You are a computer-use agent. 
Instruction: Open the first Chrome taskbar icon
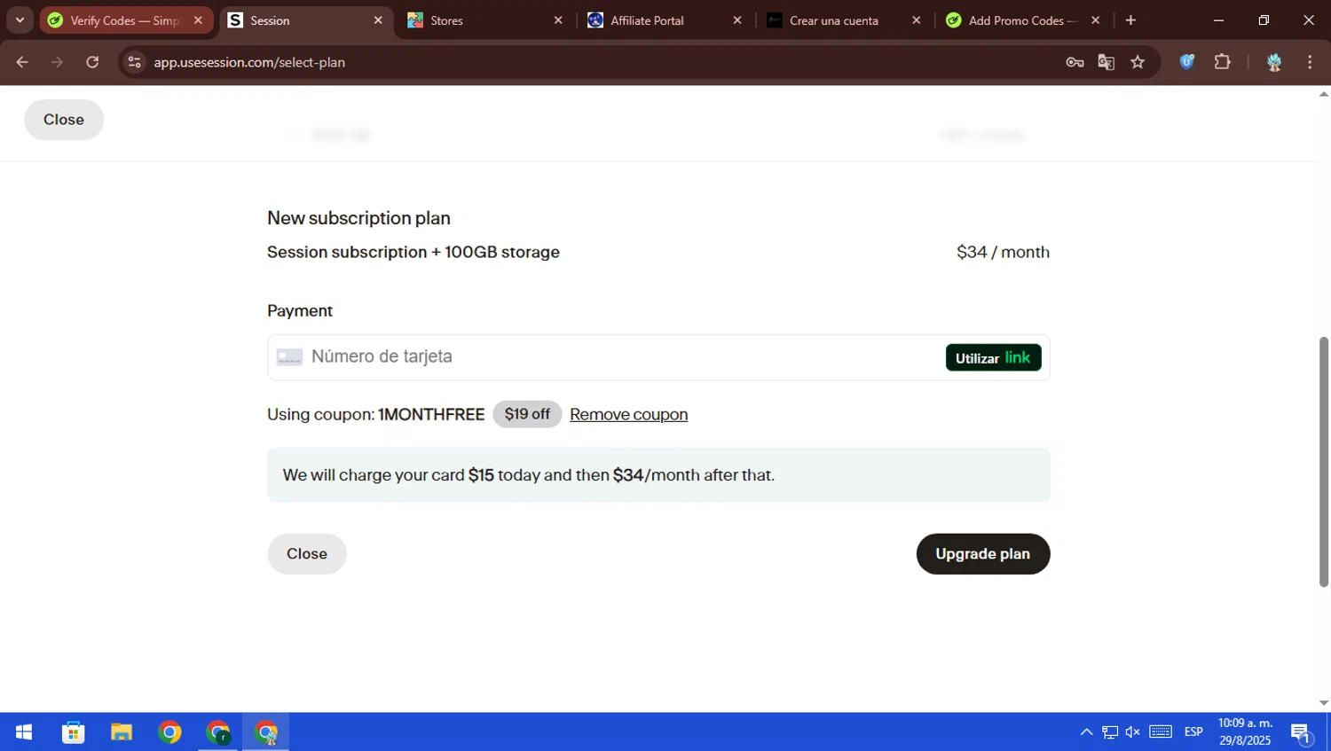(x=169, y=732)
